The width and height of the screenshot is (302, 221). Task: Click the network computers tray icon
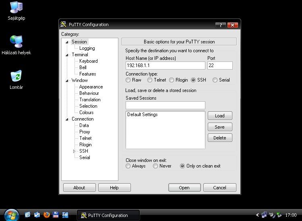[x=264, y=215]
